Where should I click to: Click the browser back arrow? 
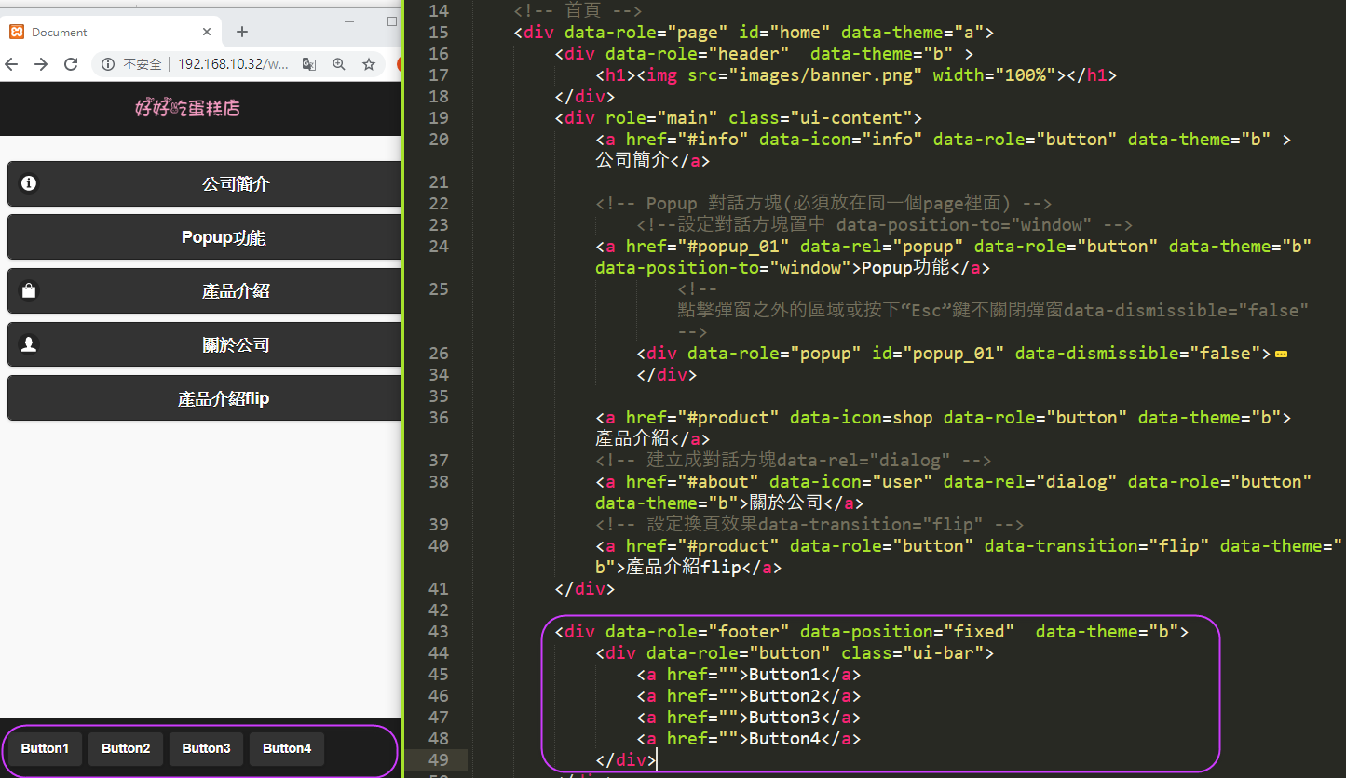(x=12, y=64)
